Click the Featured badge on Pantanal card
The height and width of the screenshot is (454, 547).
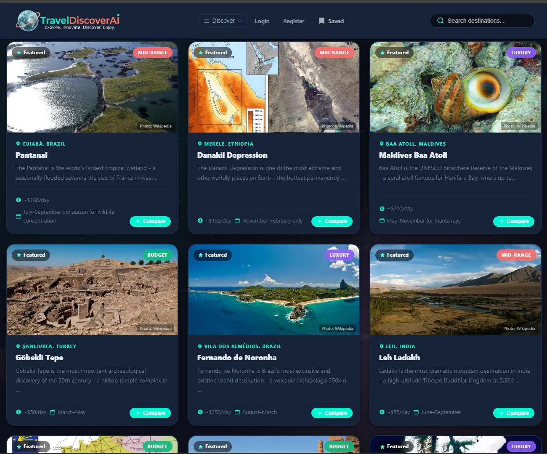(31, 53)
